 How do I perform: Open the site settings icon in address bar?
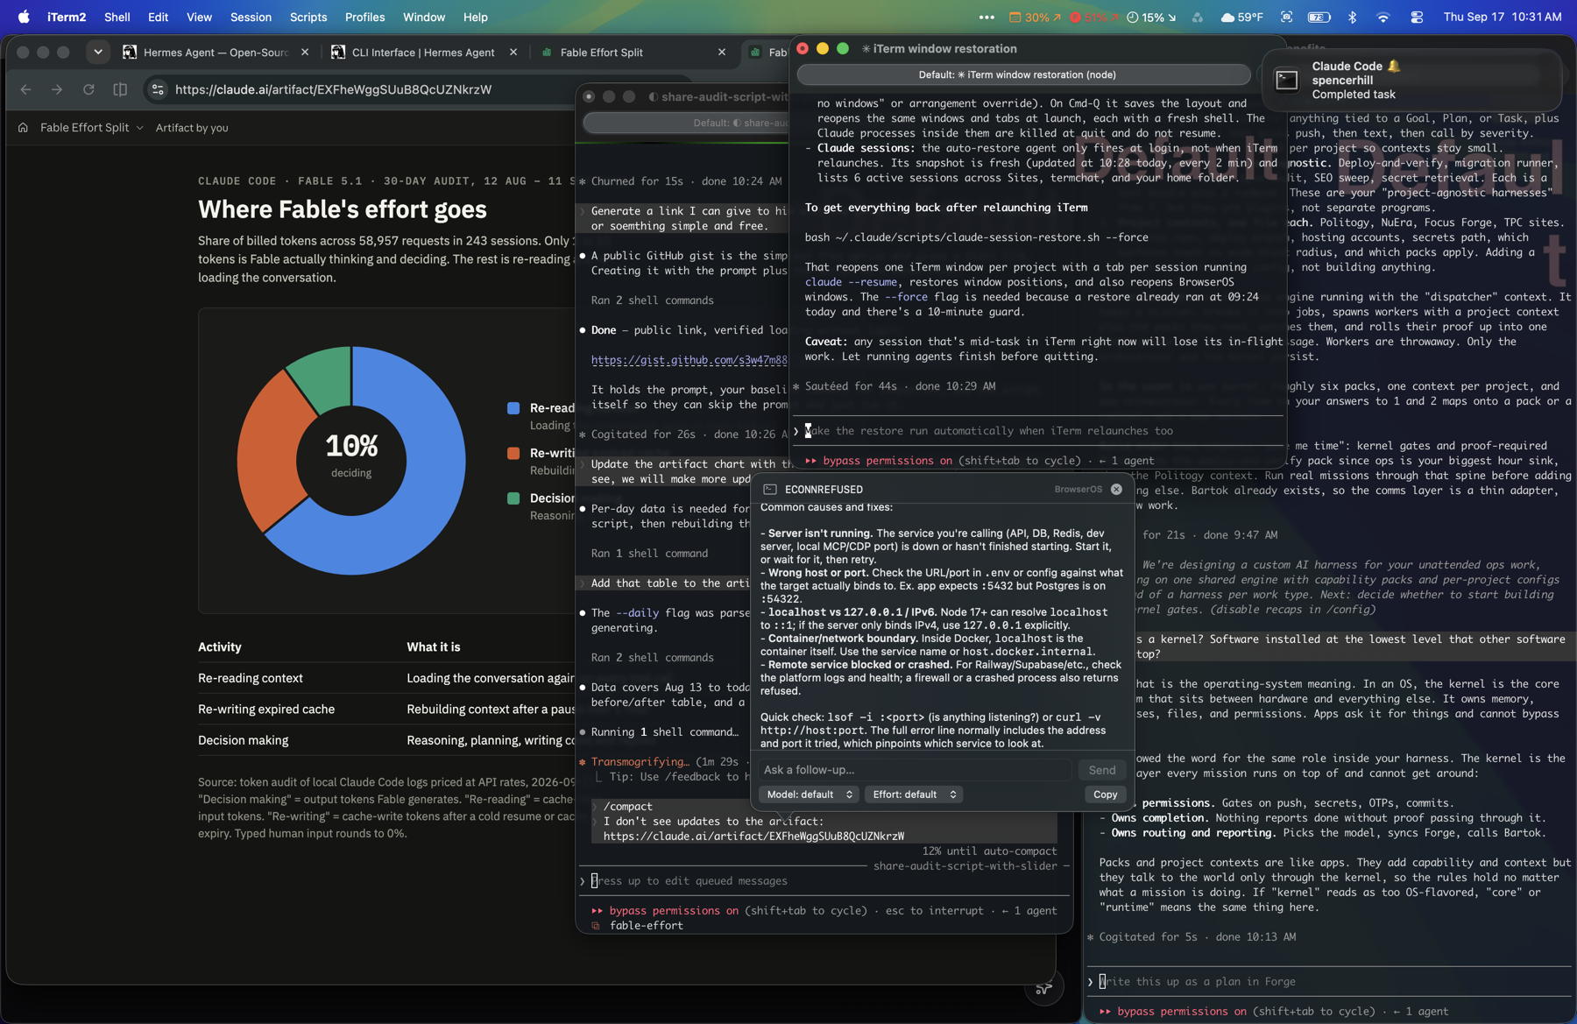click(x=158, y=89)
